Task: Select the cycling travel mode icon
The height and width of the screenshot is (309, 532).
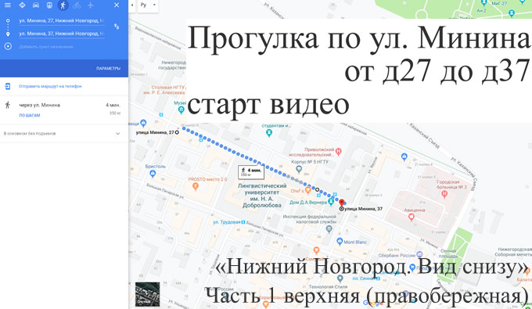Action: pyautogui.click(x=77, y=5)
